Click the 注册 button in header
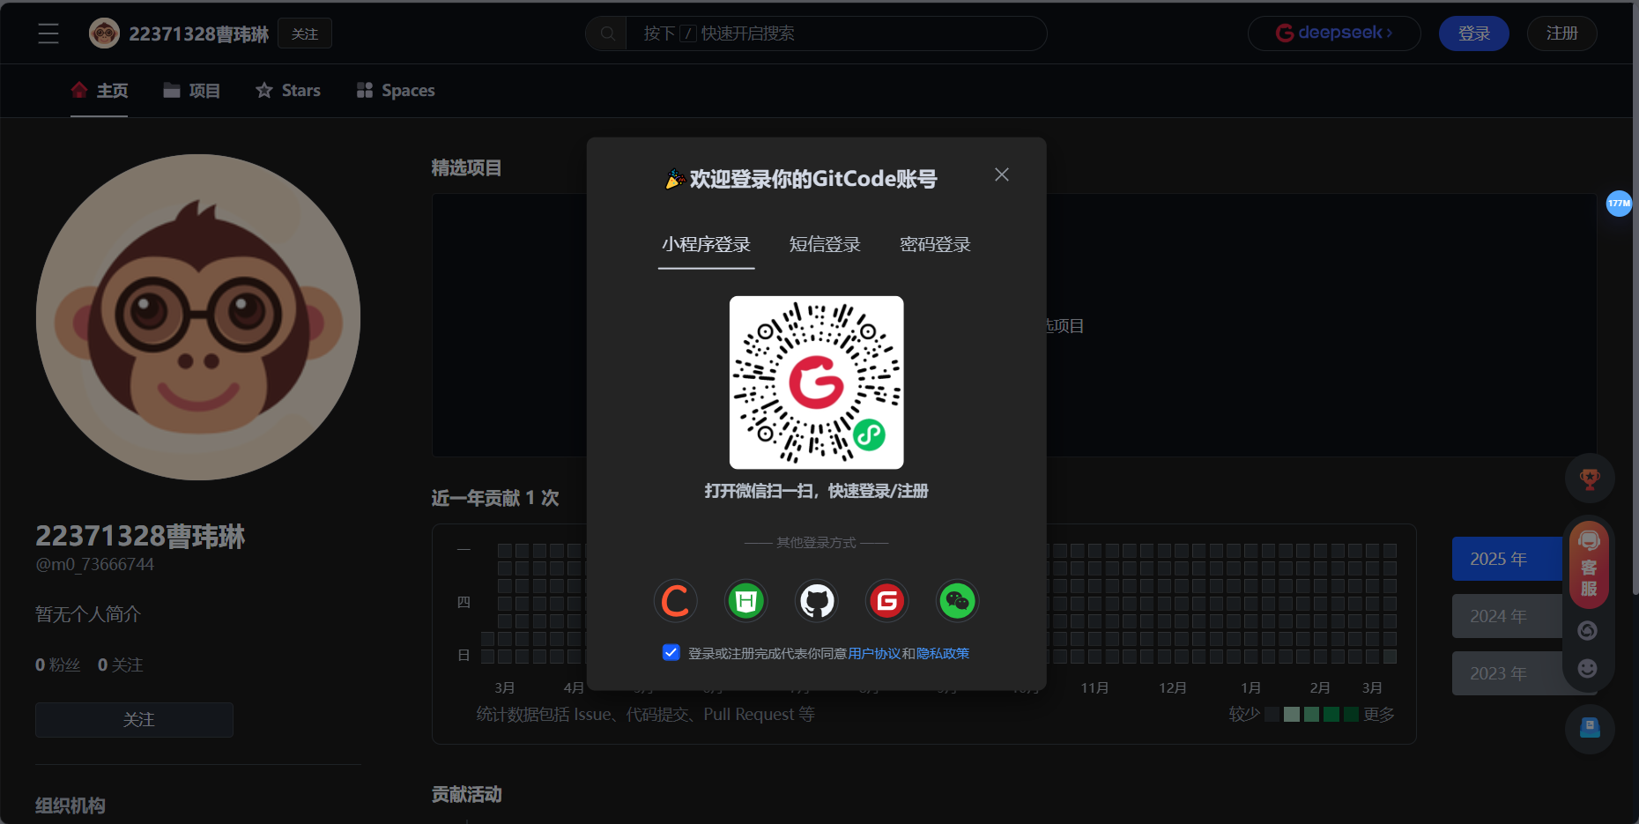The image size is (1639, 824). click(x=1562, y=33)
